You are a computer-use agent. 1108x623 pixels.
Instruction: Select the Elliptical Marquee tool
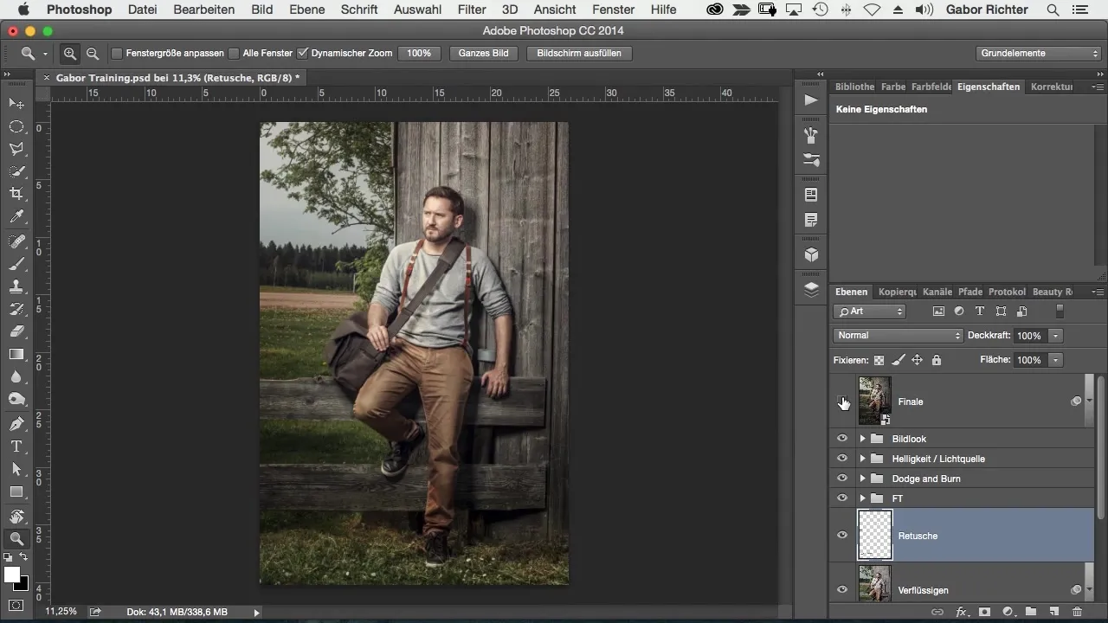pos(16,126)
